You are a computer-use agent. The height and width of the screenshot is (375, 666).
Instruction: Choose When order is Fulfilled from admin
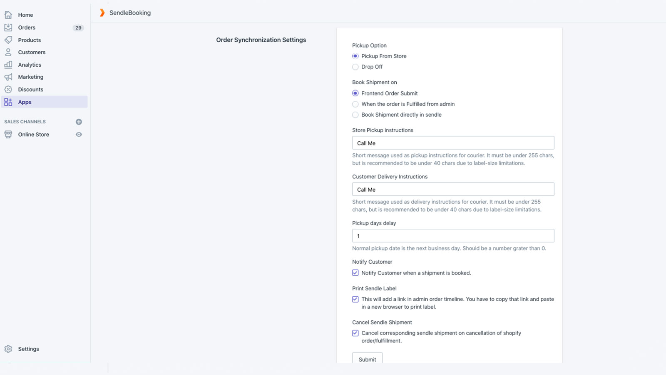[355, 104]
